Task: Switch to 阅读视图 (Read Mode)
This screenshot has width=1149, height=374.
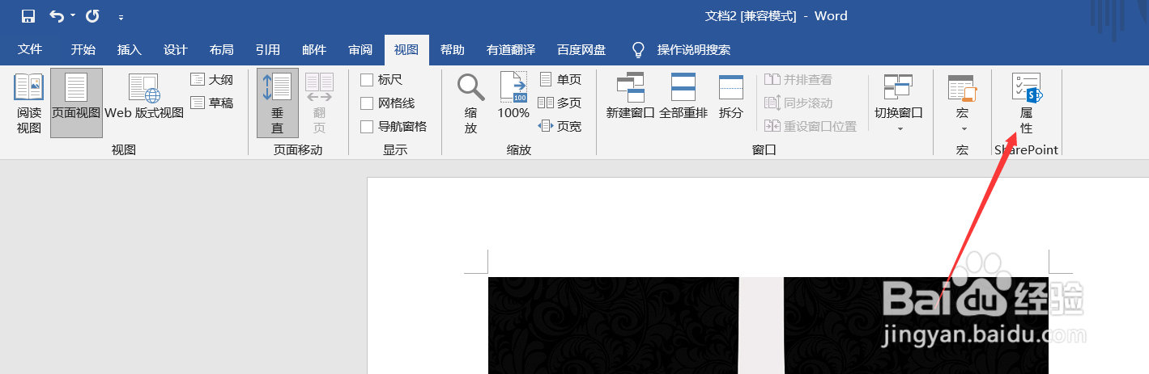Action: click(x=29, y=103)
